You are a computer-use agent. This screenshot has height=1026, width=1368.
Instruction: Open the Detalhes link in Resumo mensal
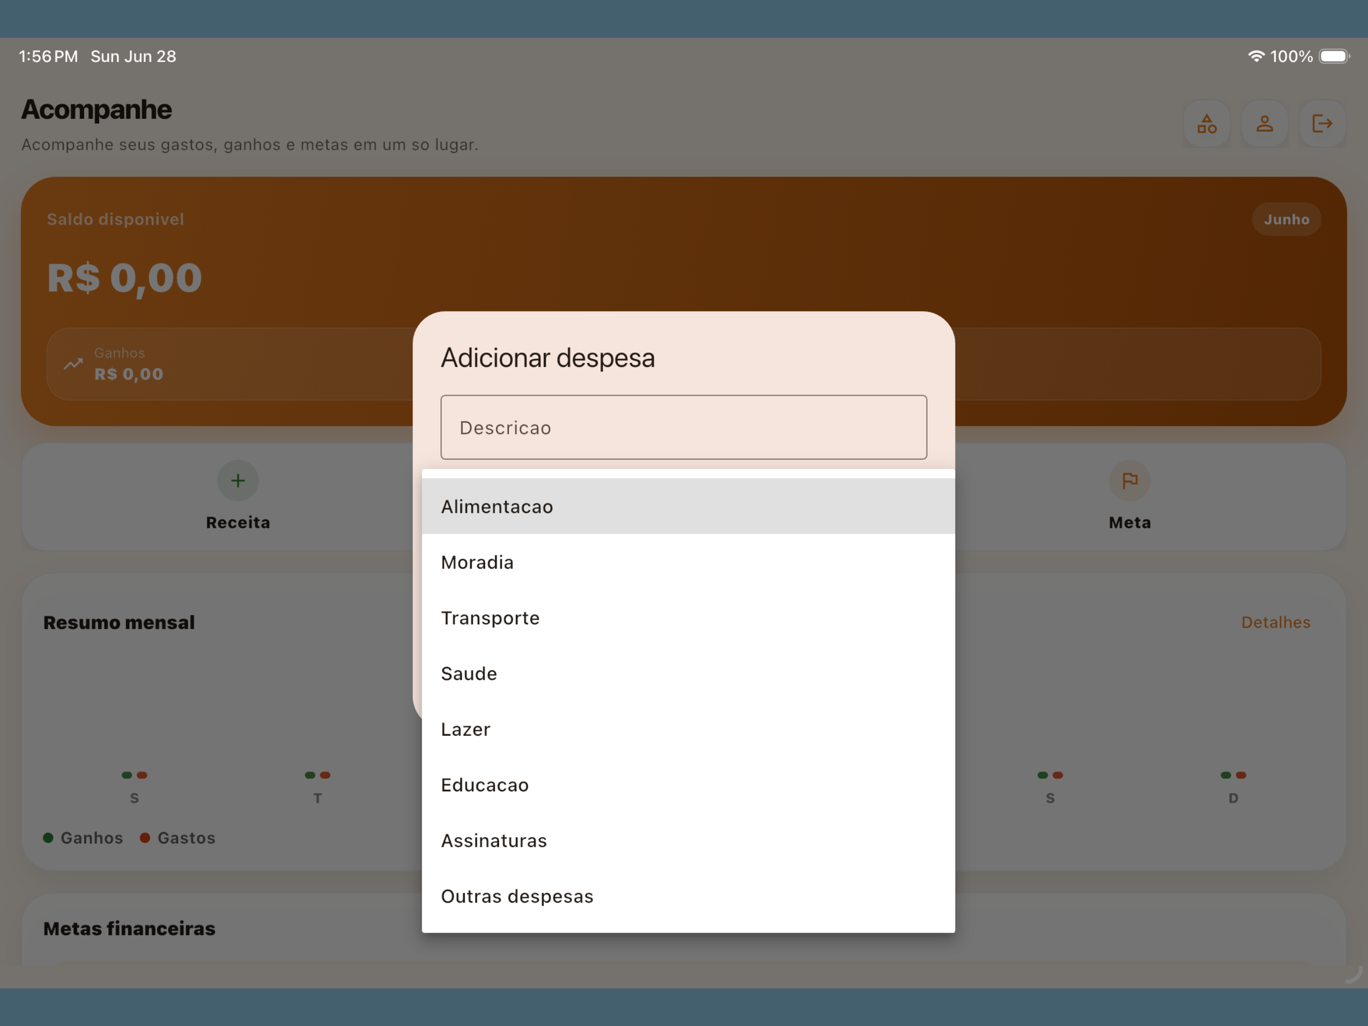tap(1275, 622)
